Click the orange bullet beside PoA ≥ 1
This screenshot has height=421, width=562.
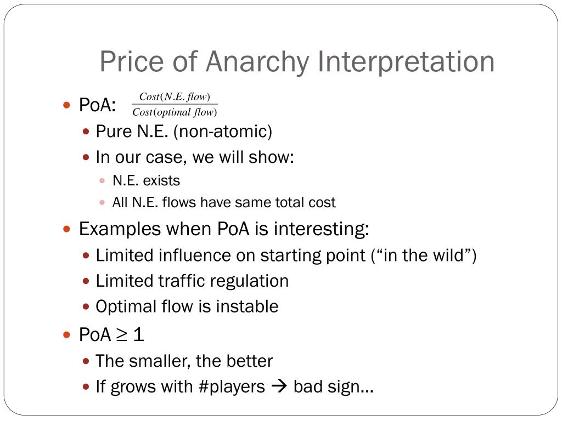[66, 335]
